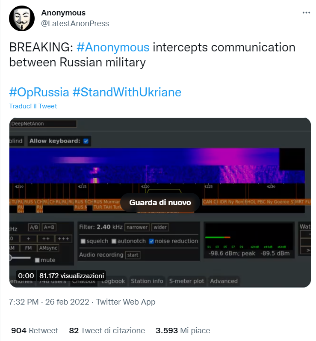
Task: Open the tweet's more options menu
Action: (306, 13)
